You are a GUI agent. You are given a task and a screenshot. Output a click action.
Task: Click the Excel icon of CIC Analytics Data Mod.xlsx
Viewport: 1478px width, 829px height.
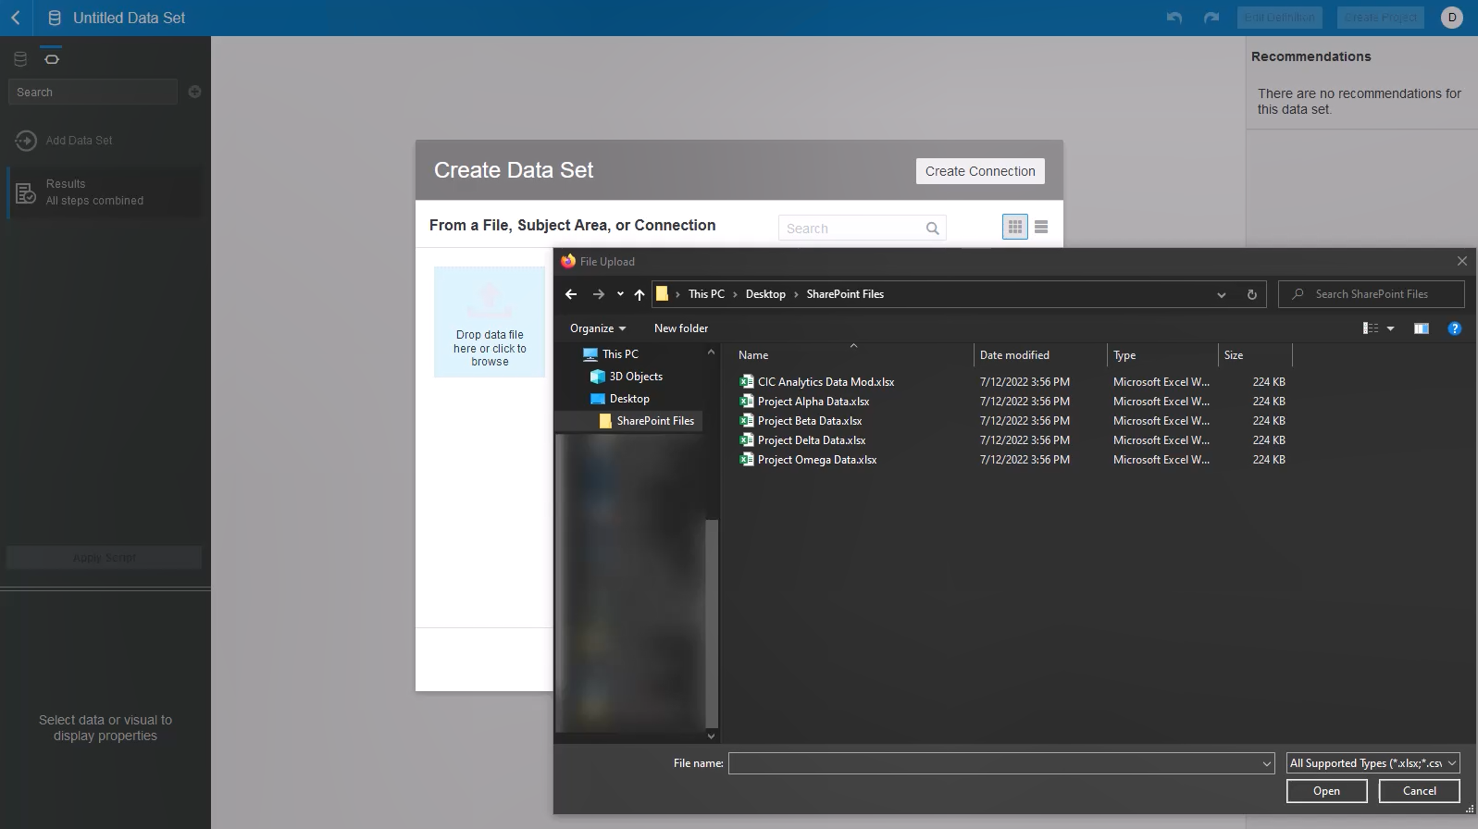click(747, 382)
